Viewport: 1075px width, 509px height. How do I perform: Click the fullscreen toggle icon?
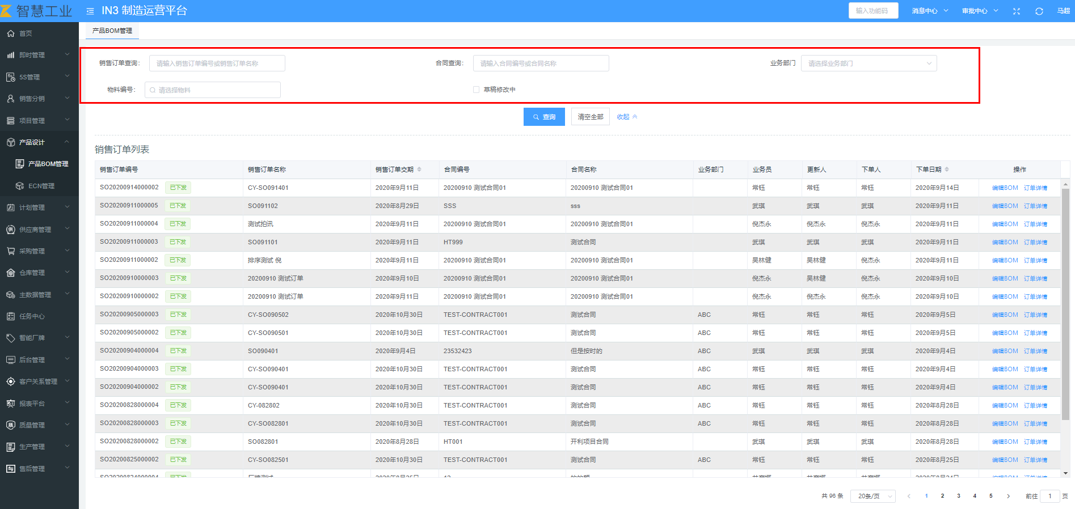[1017, 11]
